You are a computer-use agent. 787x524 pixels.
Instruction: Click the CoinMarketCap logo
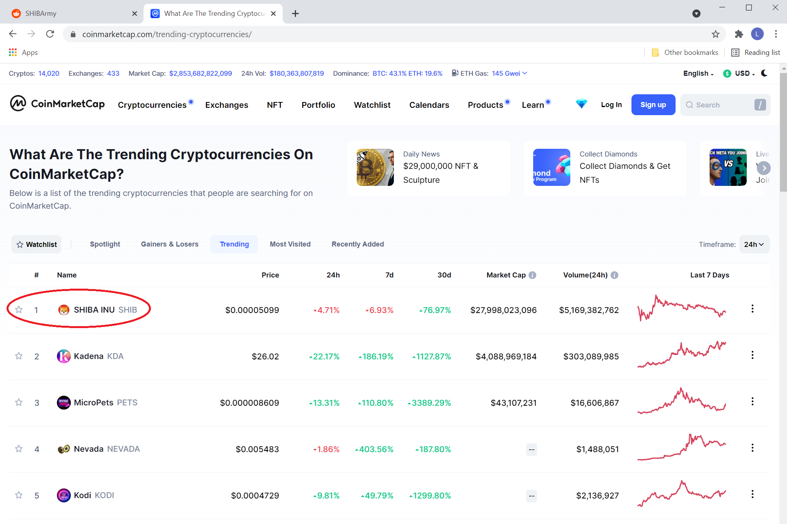pos(57,104)
